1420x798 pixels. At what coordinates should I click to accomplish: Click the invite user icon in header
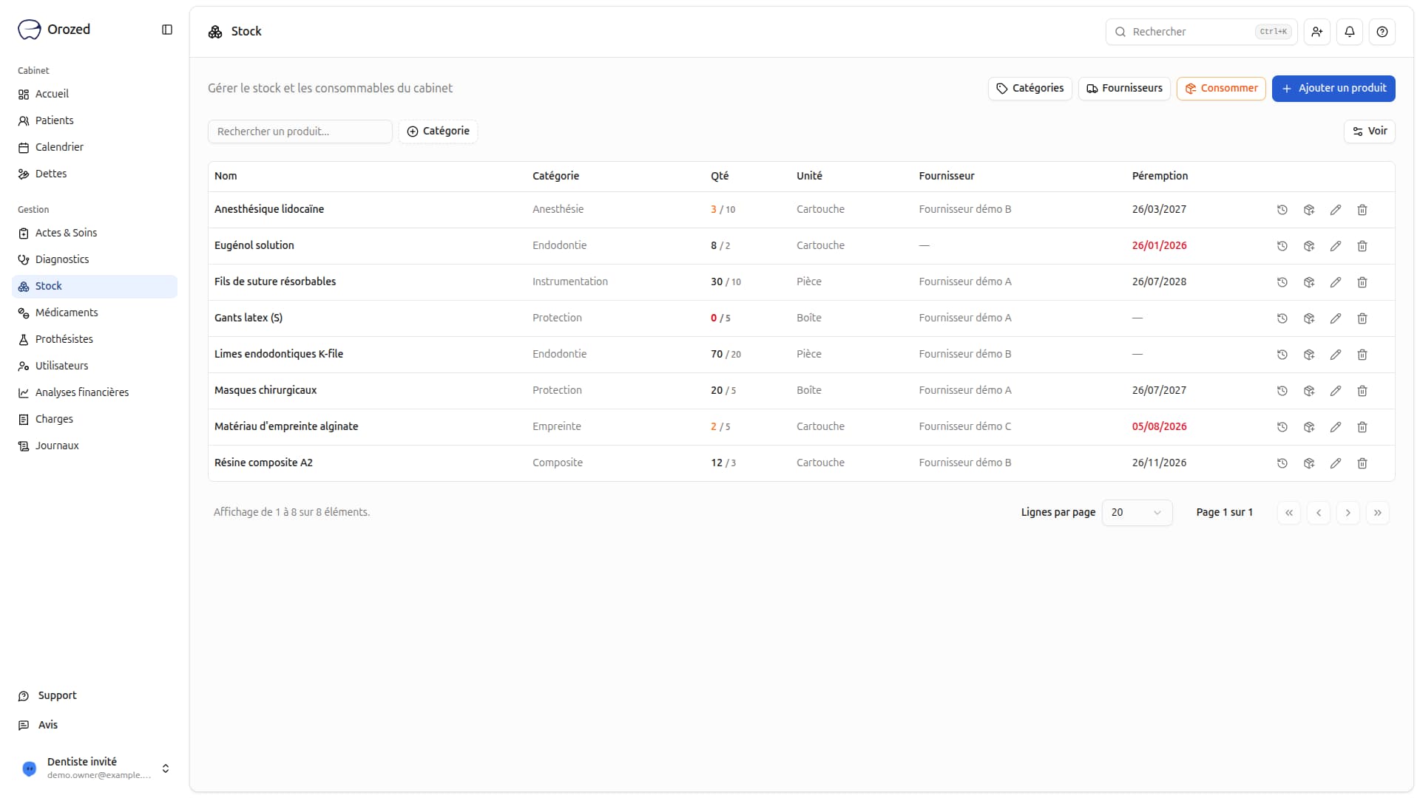coord(1317,32)
